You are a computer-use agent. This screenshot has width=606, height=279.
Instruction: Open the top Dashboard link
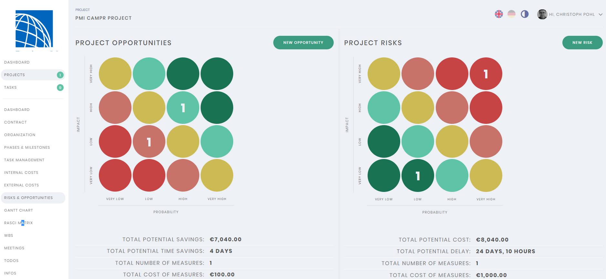[17, 62]
